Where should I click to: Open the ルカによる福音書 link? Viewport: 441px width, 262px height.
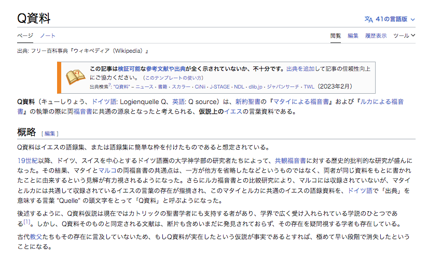pyautogui.click(x=382, y=101)
